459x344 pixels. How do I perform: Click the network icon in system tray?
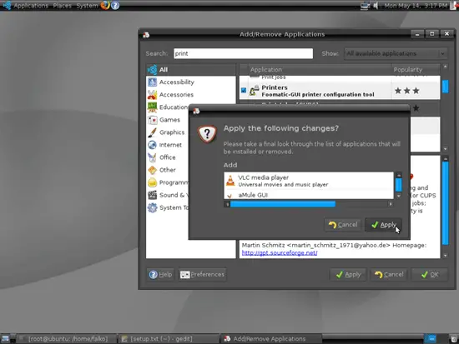click(x=365, y=6)
